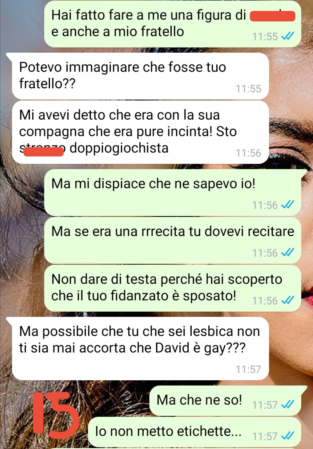Select message about 'il tuo fidanzato è sposato'
This screenshot has height=449, width=313.
pyautogui.click(x=173, y=288)
